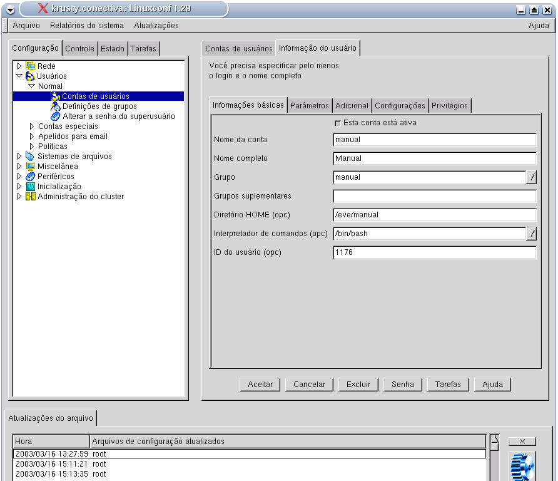Click the Usuários users icon in tree

(x=30, y=76)
